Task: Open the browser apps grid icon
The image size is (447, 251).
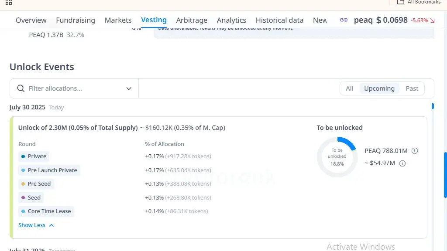Action: (9, 2)
